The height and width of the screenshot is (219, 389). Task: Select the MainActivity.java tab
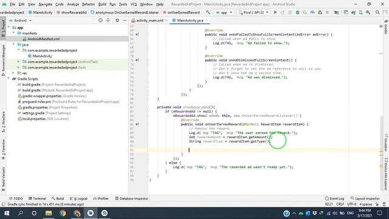click(190, 20)
